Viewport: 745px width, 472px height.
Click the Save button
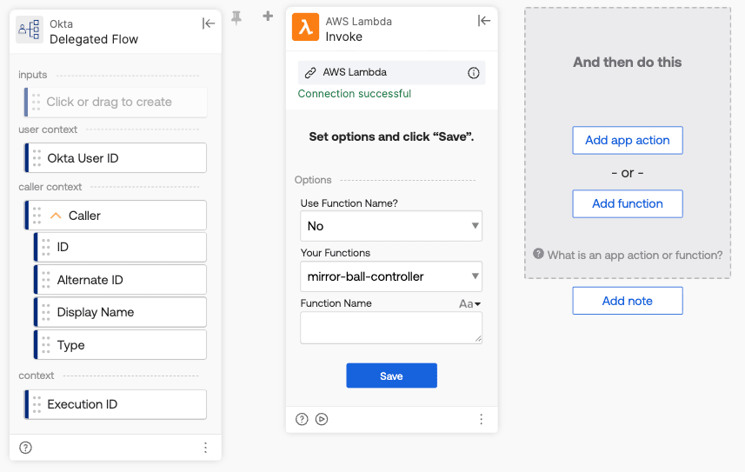coord(391,376)
